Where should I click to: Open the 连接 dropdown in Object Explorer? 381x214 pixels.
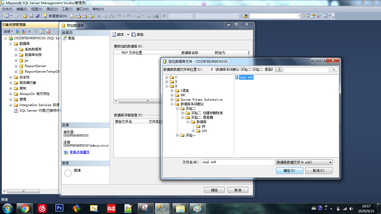(8, 31)
